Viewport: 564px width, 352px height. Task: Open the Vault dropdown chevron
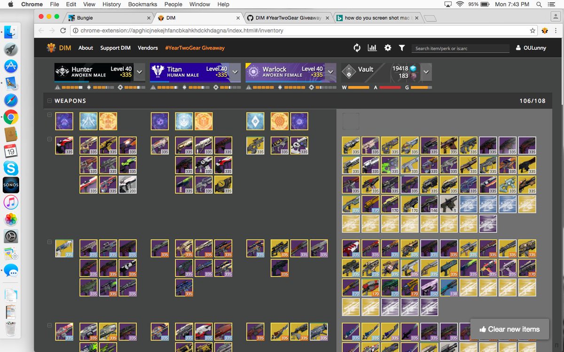426,72
